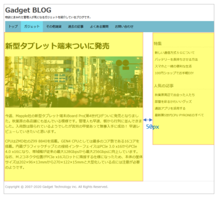Image resolution: width=218 pixels, height=198 pixels.
Task: Open the 新しい通信方式５Gについて link
Action: pos(174,53)
